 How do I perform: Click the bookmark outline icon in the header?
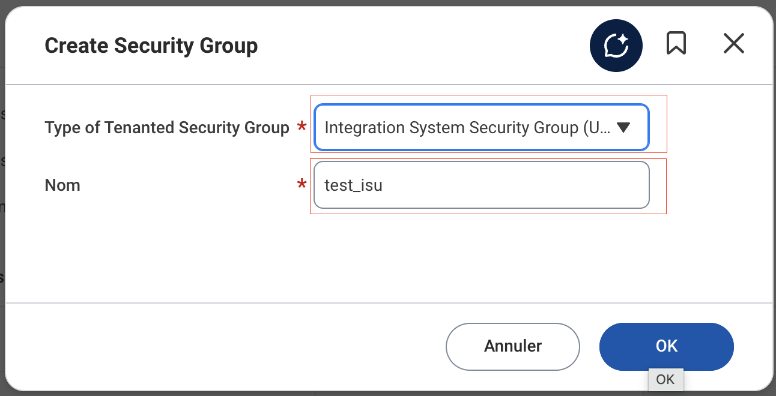[676, 44]
